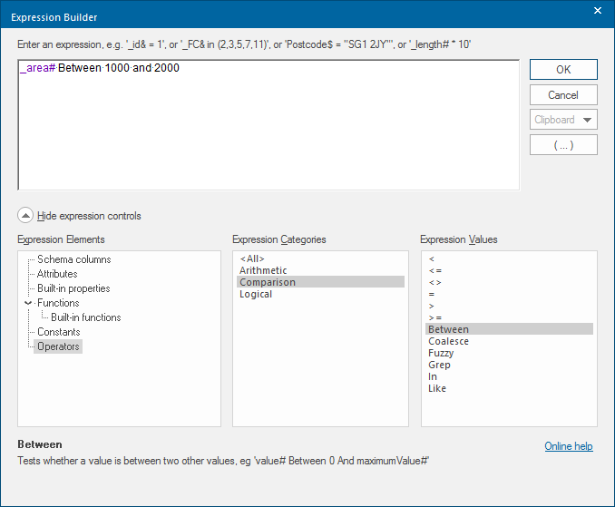Choose the Like operator value

tap(437, 388)
